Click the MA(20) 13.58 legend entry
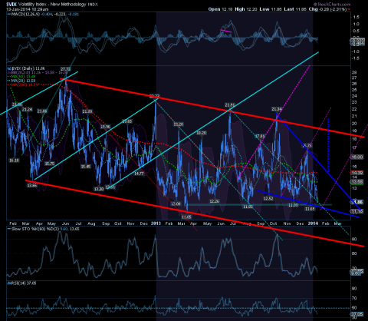368x321 pixels. (22, 81)
